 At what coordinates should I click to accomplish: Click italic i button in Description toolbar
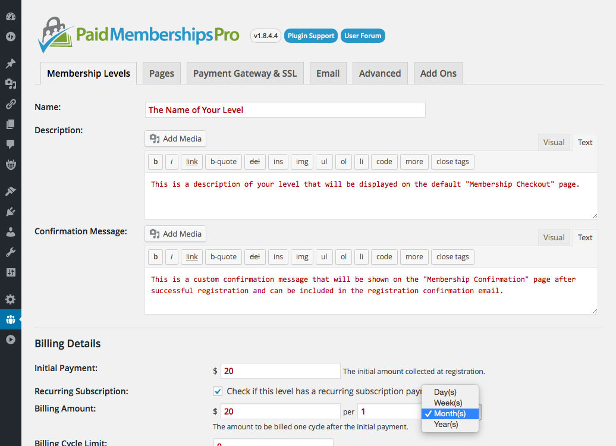172,162
